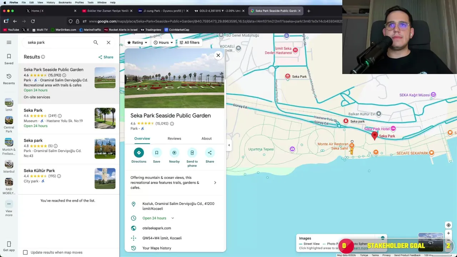Click Seka Park Hotel map marker

[x=393, y=128]
